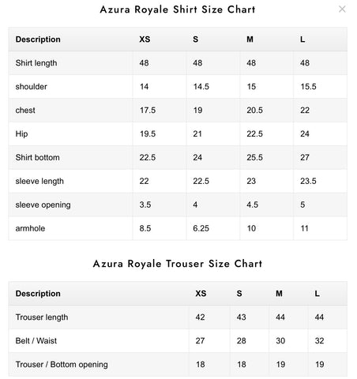
Task: Select the L column header in shirt chart
Action: (303, 39)
